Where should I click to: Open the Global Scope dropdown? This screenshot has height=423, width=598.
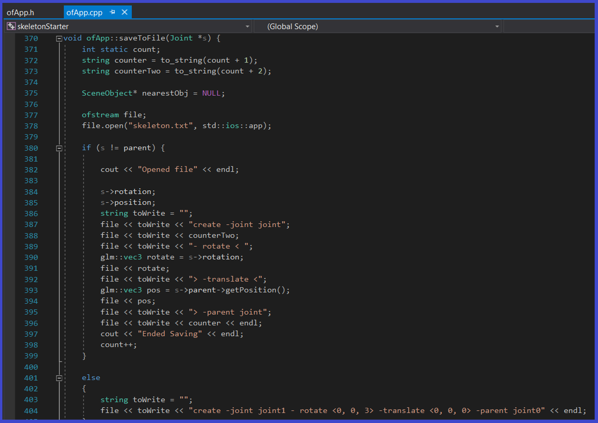497,27
